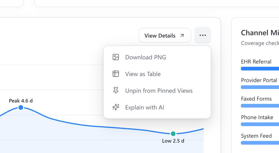Viewport: 279px width, 153px height.
Task: Choose Download PNG from the menu
Action: click(157, 57)
